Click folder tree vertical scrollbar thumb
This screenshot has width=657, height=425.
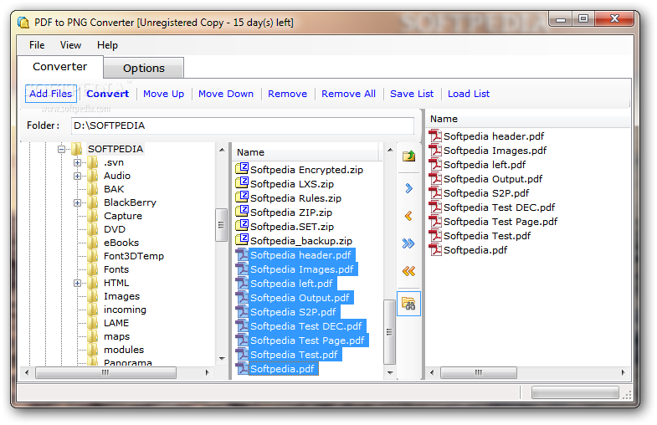221,224
